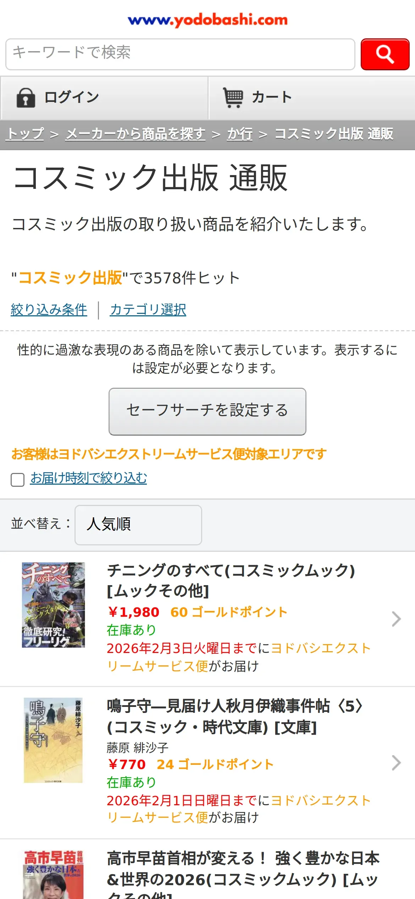
Task: Open チニングのすべて via its arrow chevron
Action: [396, 619]
